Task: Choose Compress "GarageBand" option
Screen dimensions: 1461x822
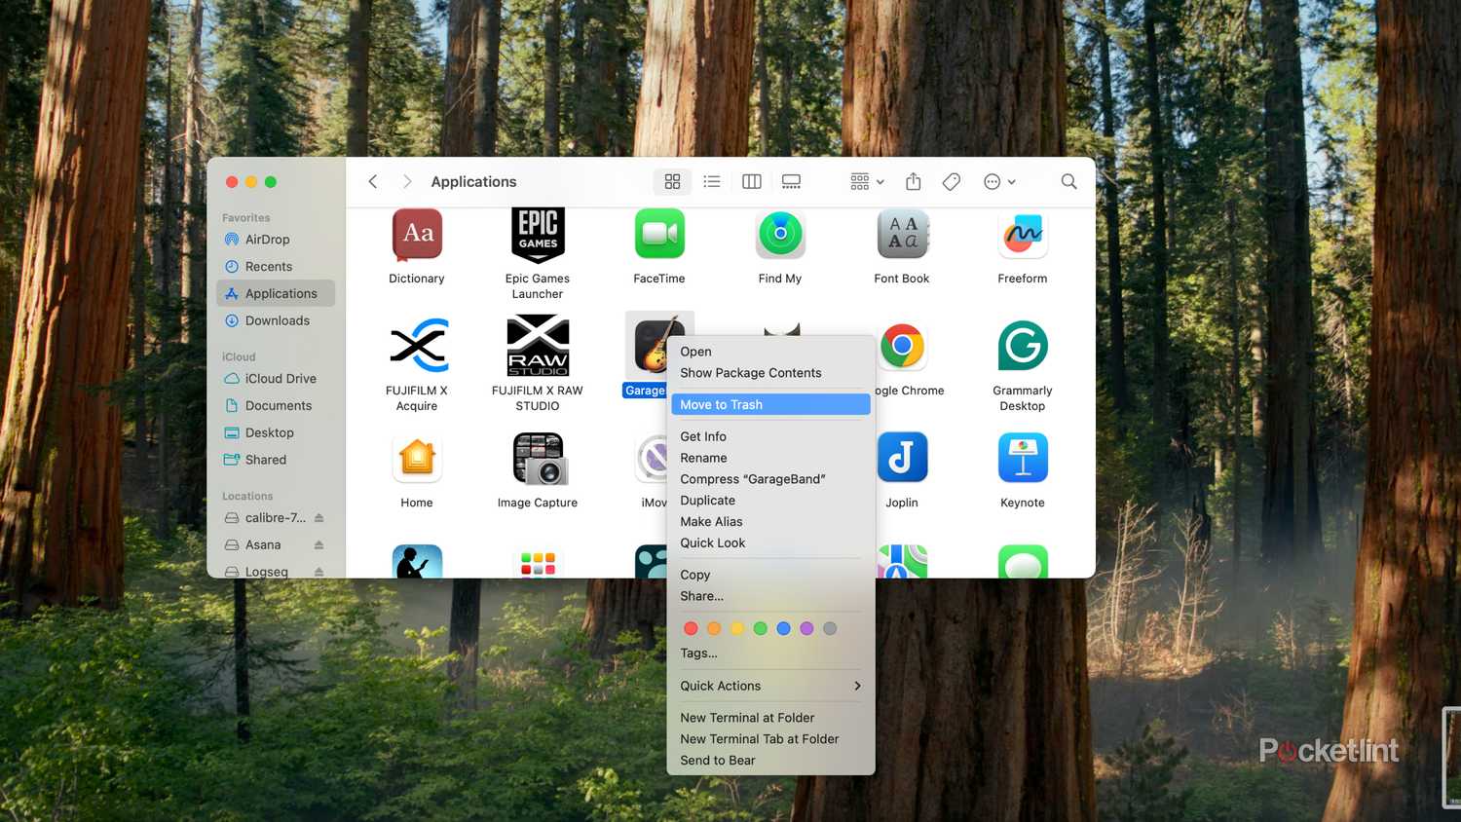Action: point(770,479)
